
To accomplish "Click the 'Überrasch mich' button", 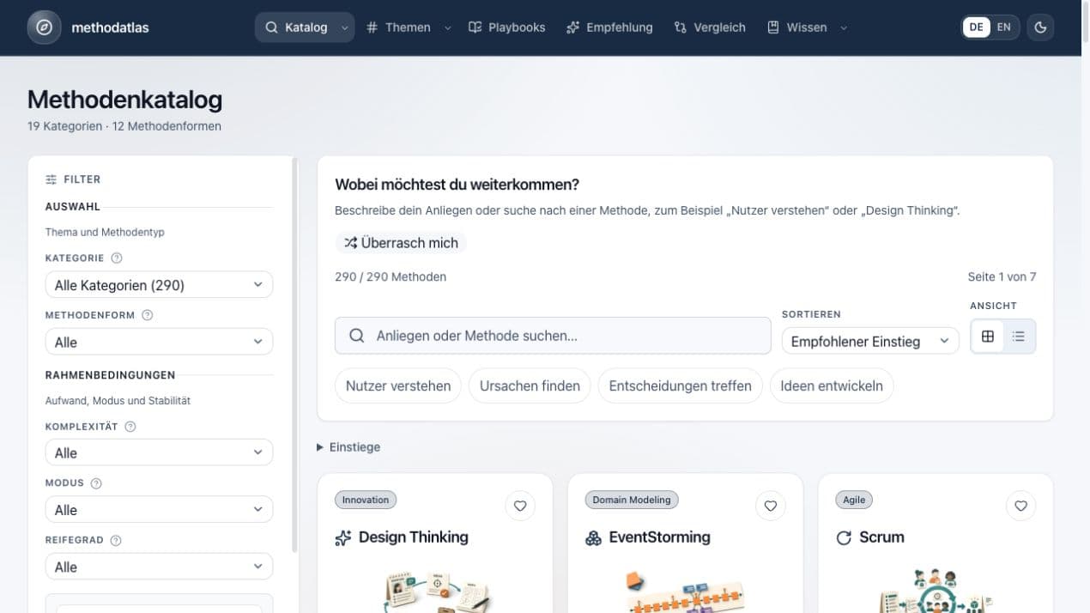I will coord(401,243).
